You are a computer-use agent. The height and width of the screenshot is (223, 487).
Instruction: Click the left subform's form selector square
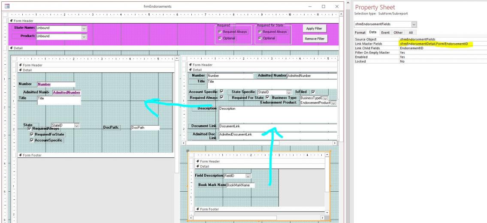click(14, 58)
